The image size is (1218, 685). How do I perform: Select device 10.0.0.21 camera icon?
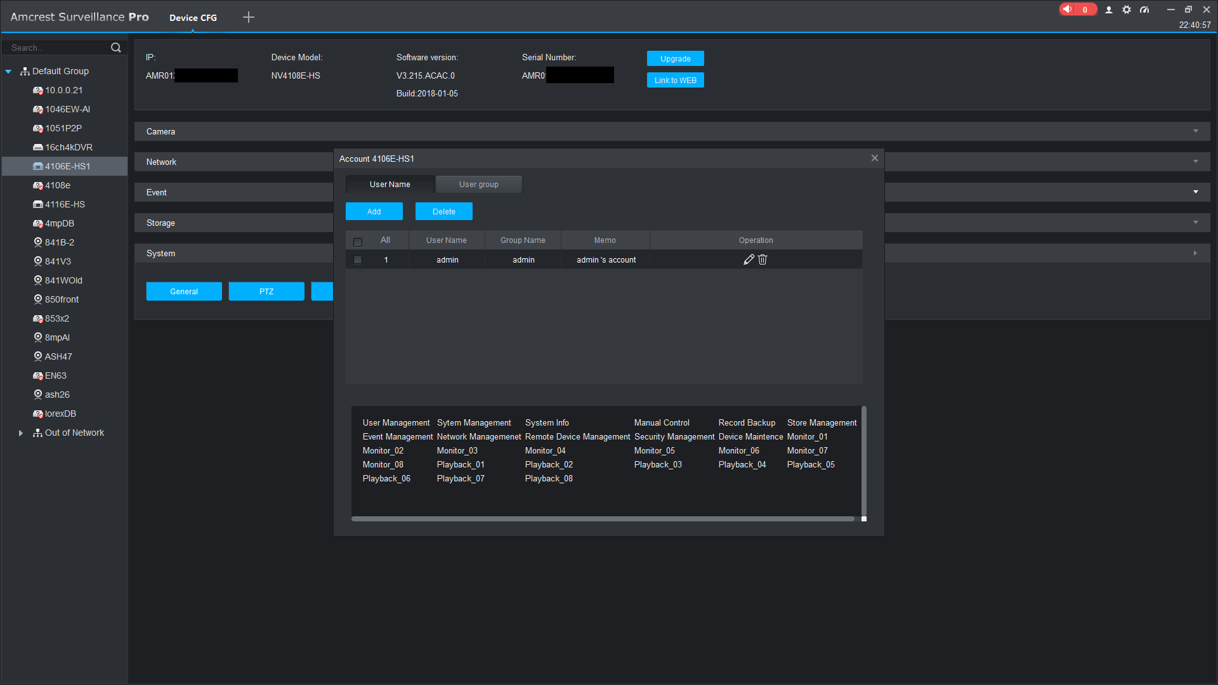click(x=38, y=90)
